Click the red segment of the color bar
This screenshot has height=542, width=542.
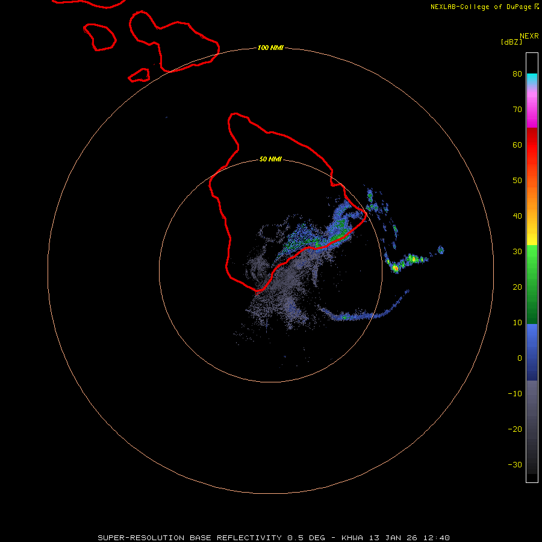[532, 147]
